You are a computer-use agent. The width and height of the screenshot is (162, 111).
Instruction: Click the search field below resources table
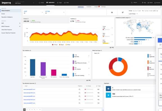90,110
